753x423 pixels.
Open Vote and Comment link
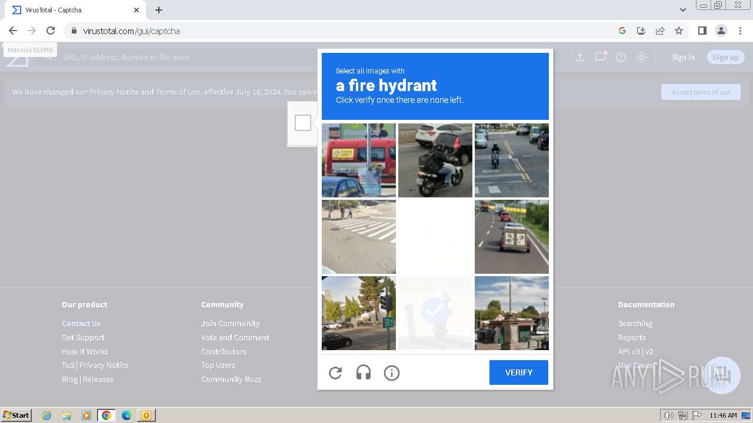click(235, 337)
